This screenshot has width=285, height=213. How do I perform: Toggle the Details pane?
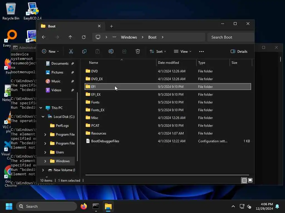239,51
